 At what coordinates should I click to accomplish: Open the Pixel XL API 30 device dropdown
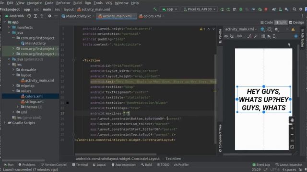[200, 9]
